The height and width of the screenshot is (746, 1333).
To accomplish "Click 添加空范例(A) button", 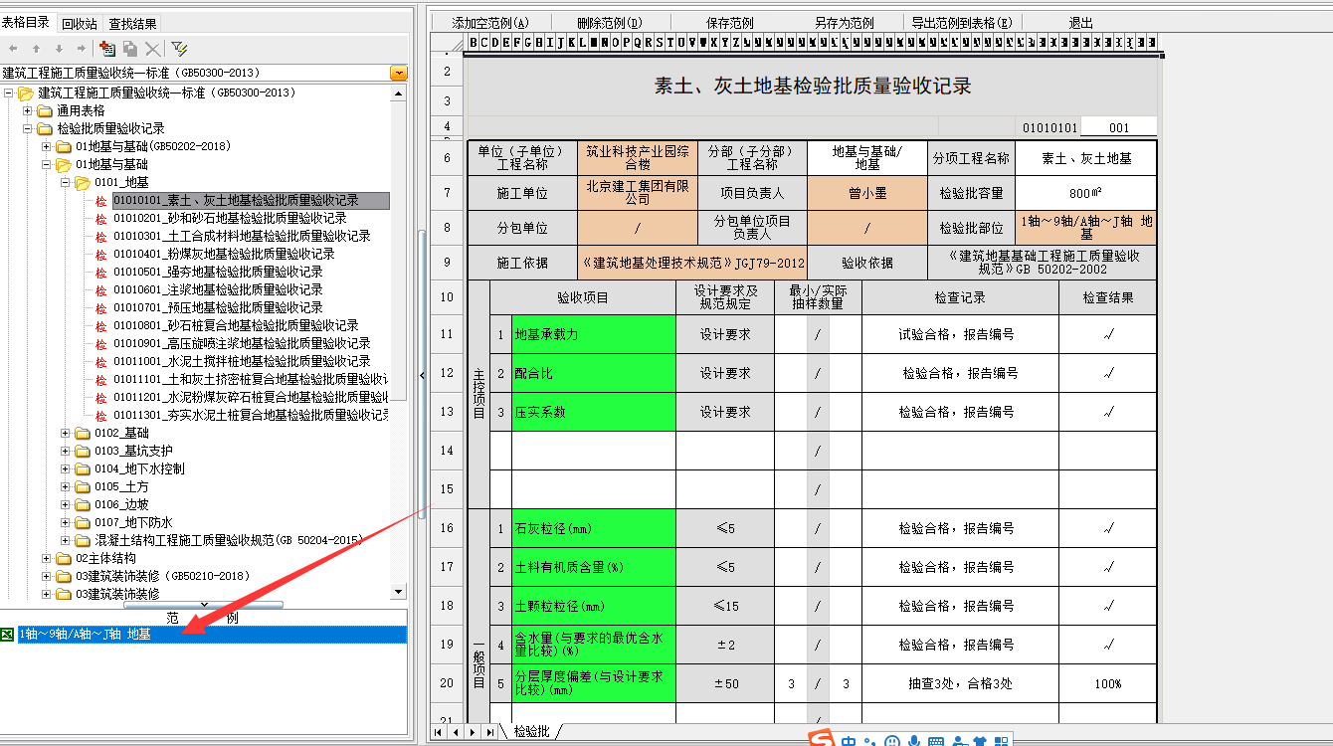I will [x=490, y=23].
